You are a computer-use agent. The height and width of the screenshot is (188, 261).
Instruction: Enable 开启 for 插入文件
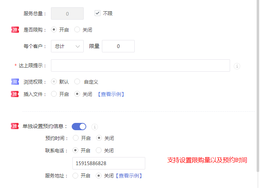pos(54,94)
